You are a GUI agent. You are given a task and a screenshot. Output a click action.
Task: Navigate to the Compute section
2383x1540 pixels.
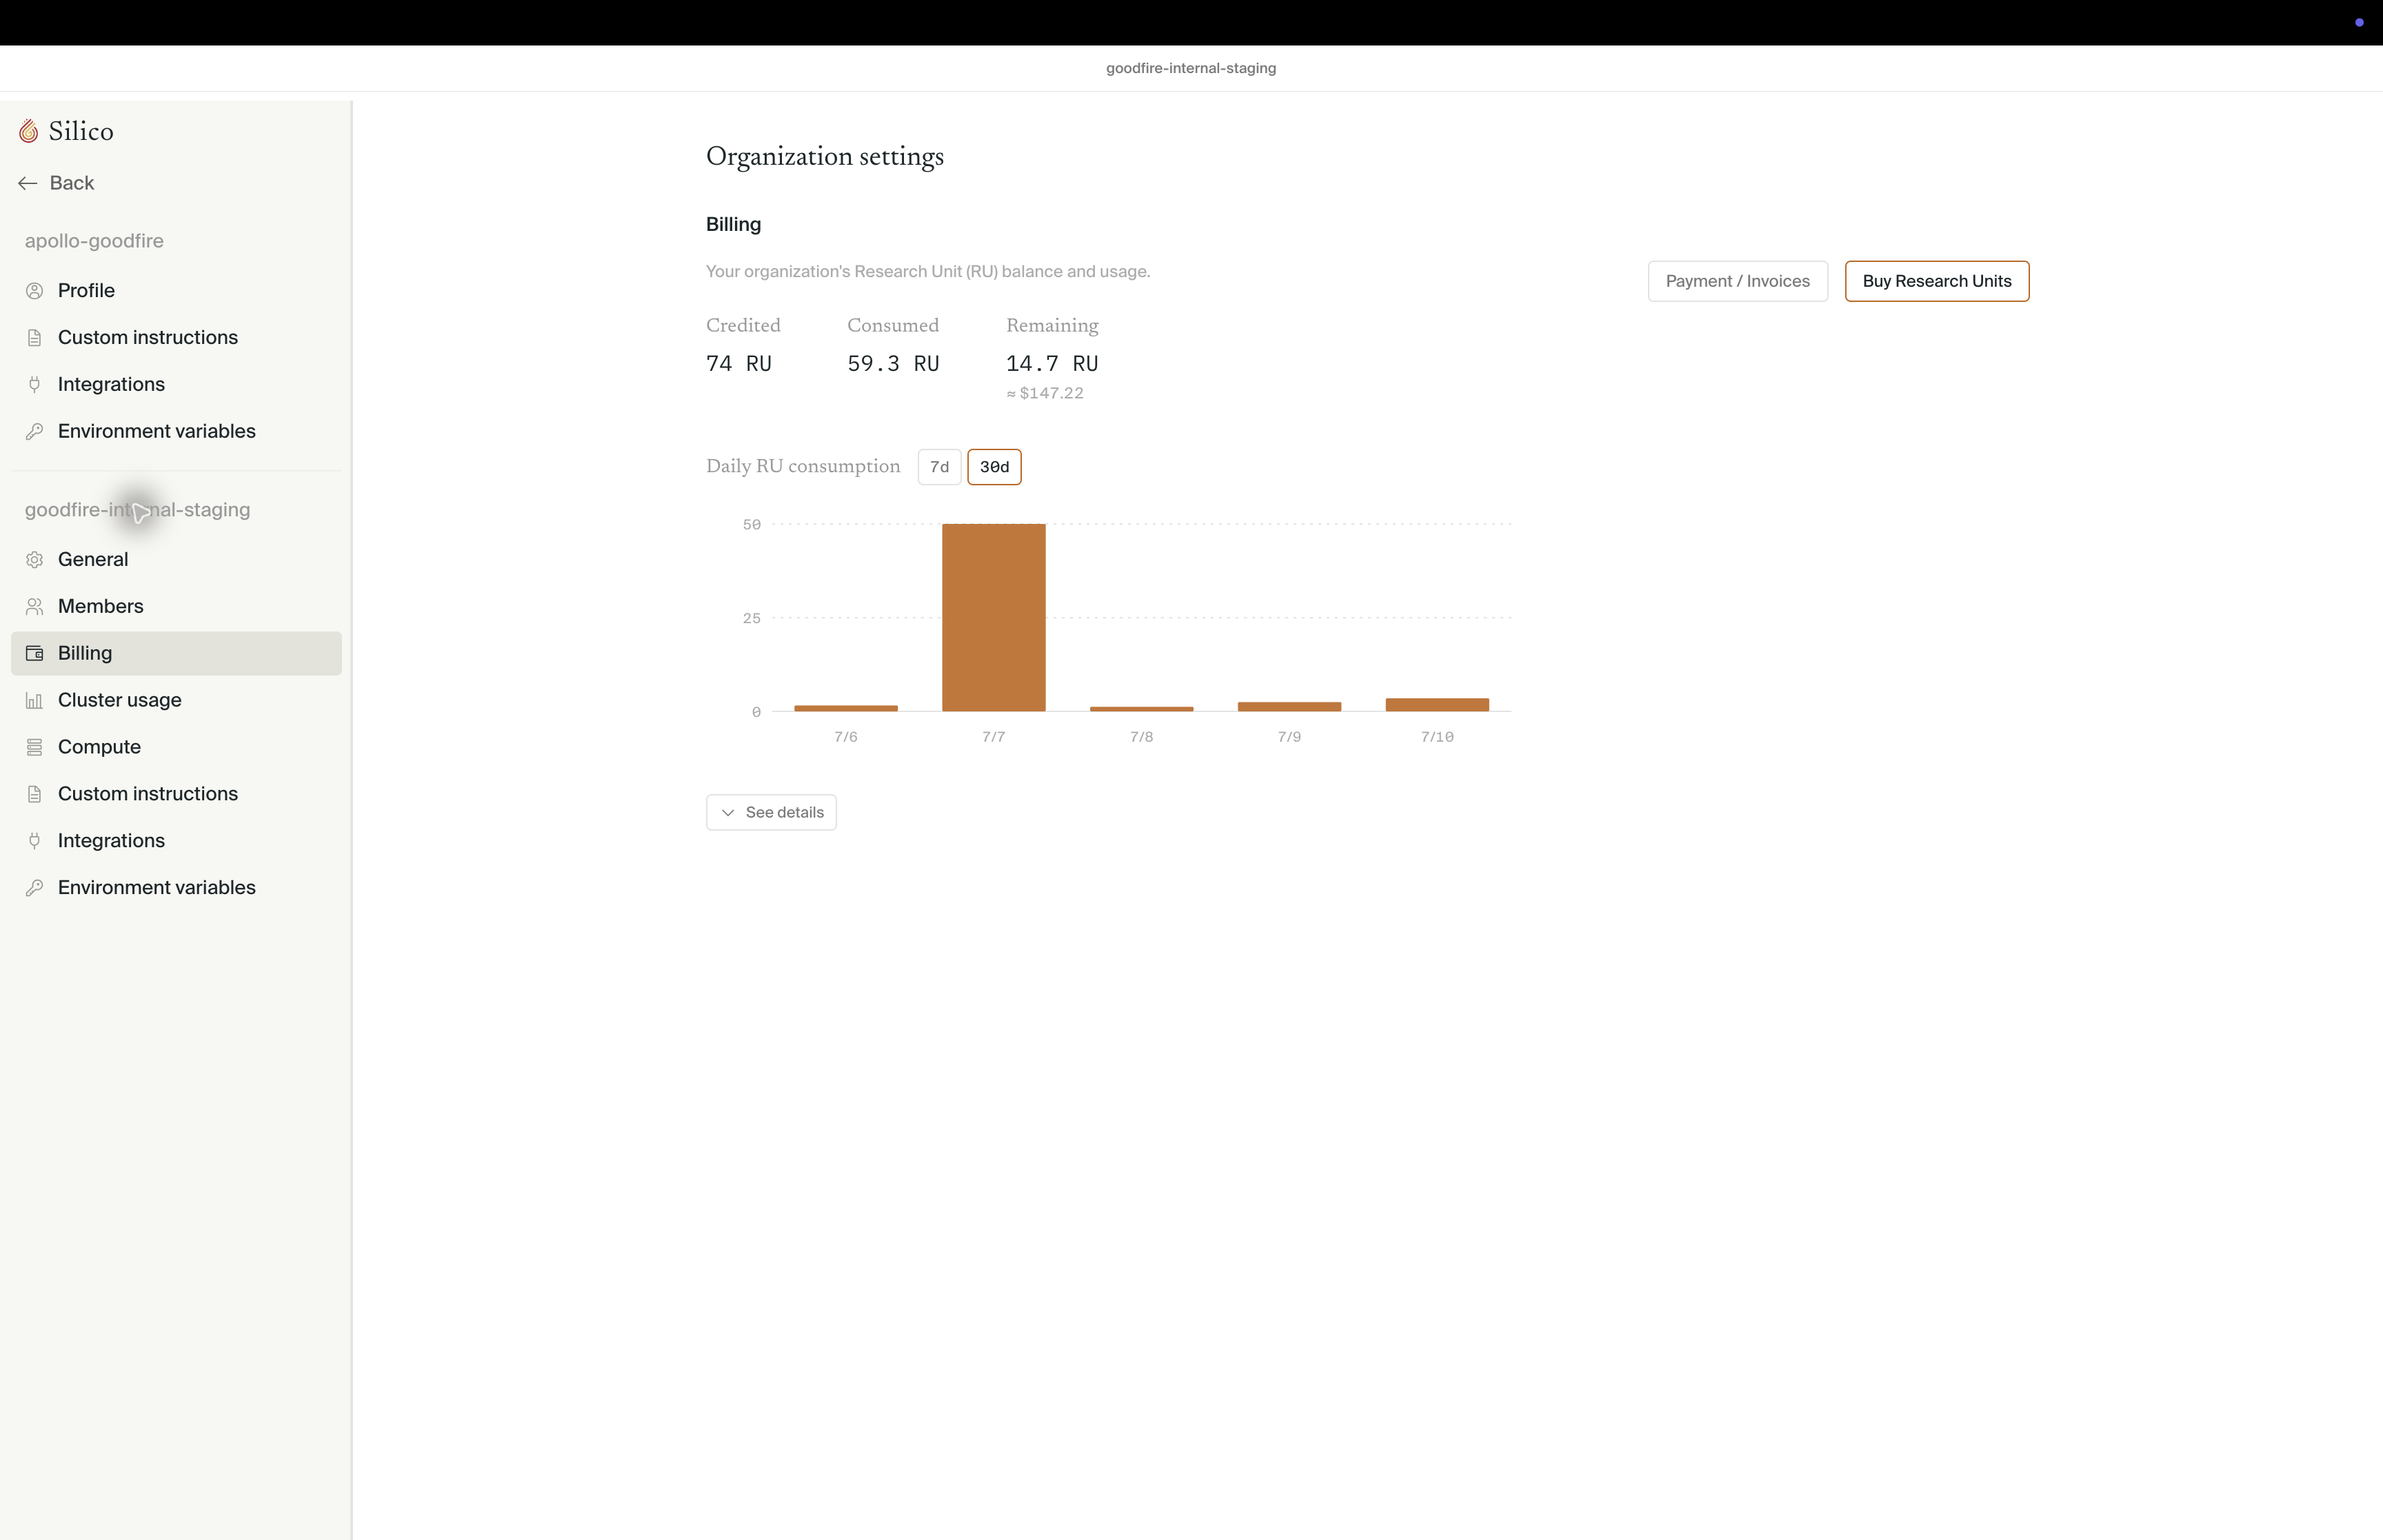pos(176,748)
